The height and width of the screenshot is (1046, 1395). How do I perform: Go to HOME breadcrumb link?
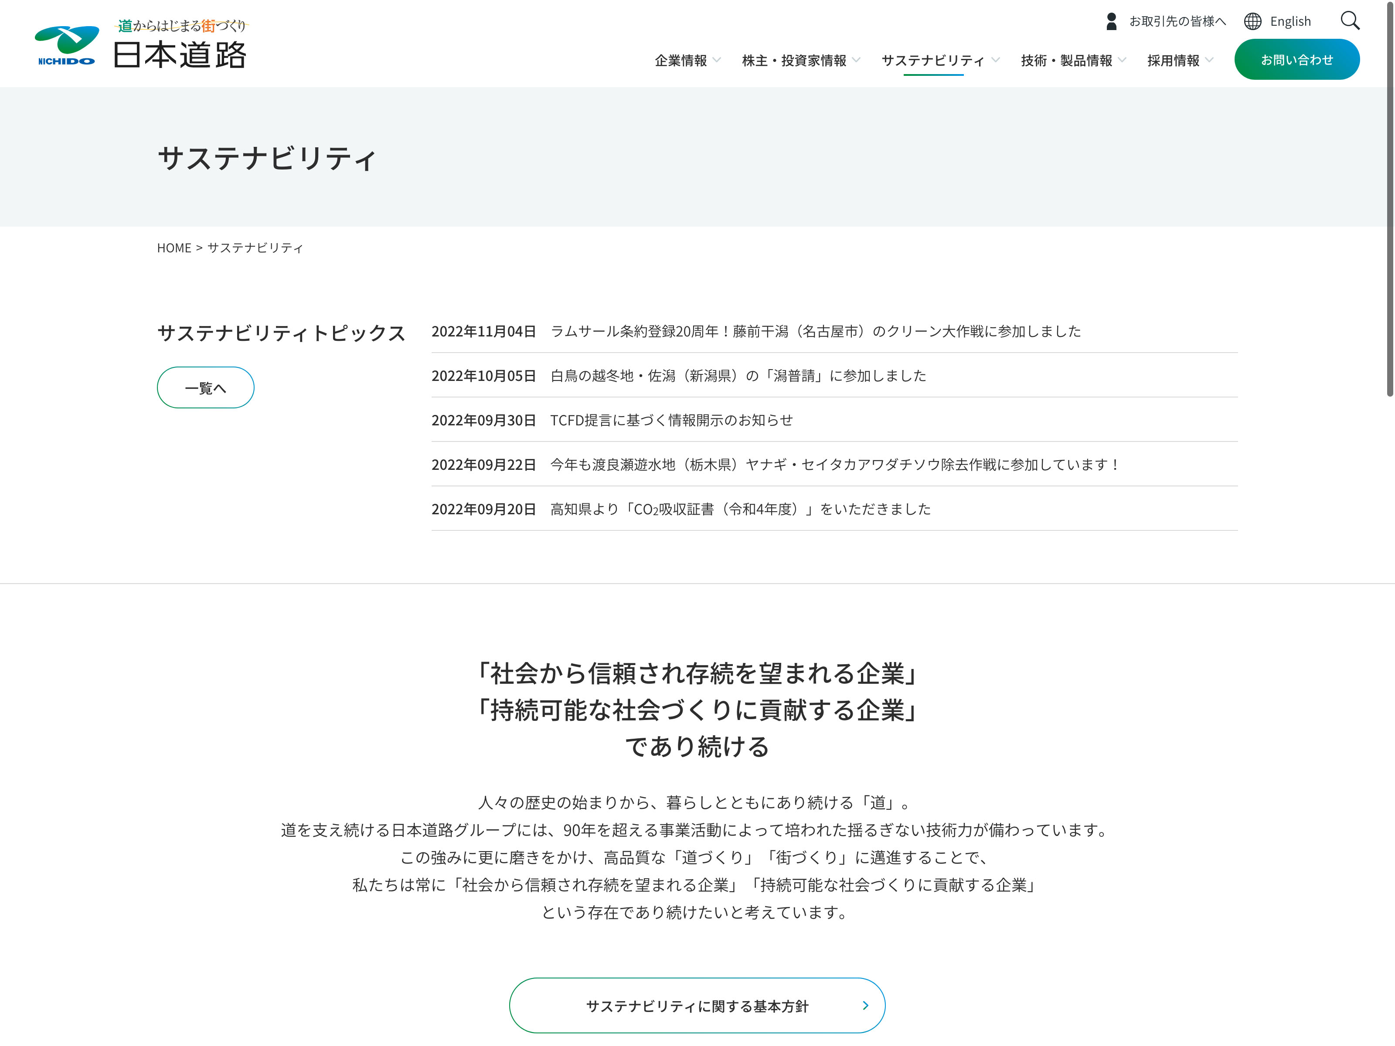point(174,248)
